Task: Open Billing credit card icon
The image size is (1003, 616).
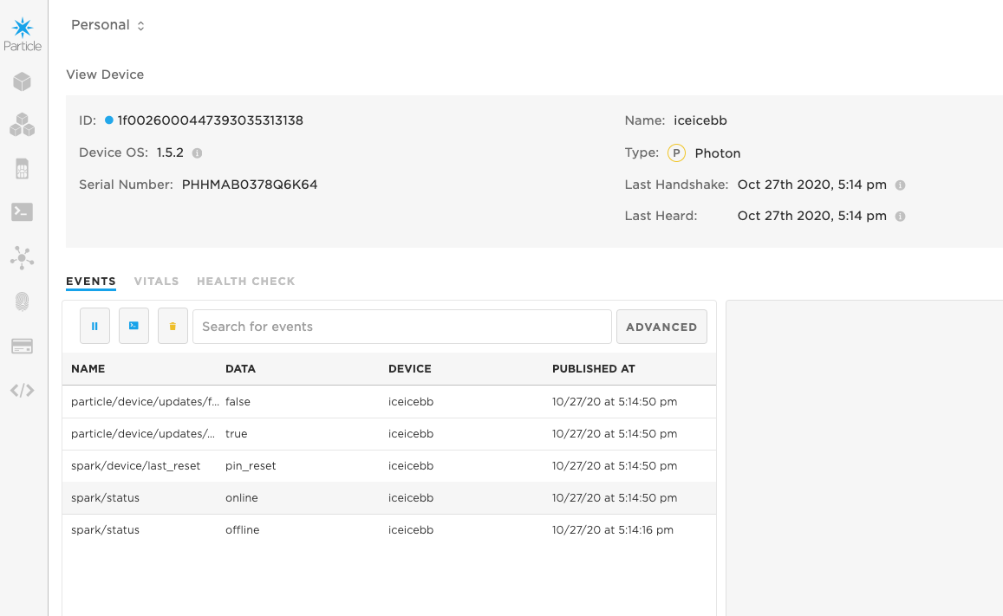Action: tap(23, 347)
